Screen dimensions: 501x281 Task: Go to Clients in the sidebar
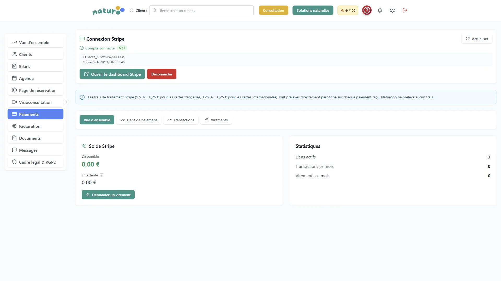(35, 54)
